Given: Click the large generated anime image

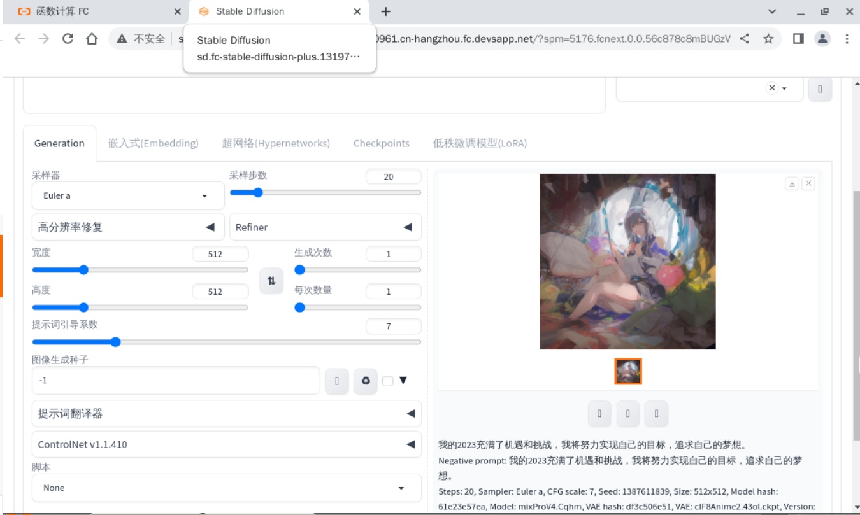Looking at the screenshot, I should pyautogui.click(x=628, y=262).
